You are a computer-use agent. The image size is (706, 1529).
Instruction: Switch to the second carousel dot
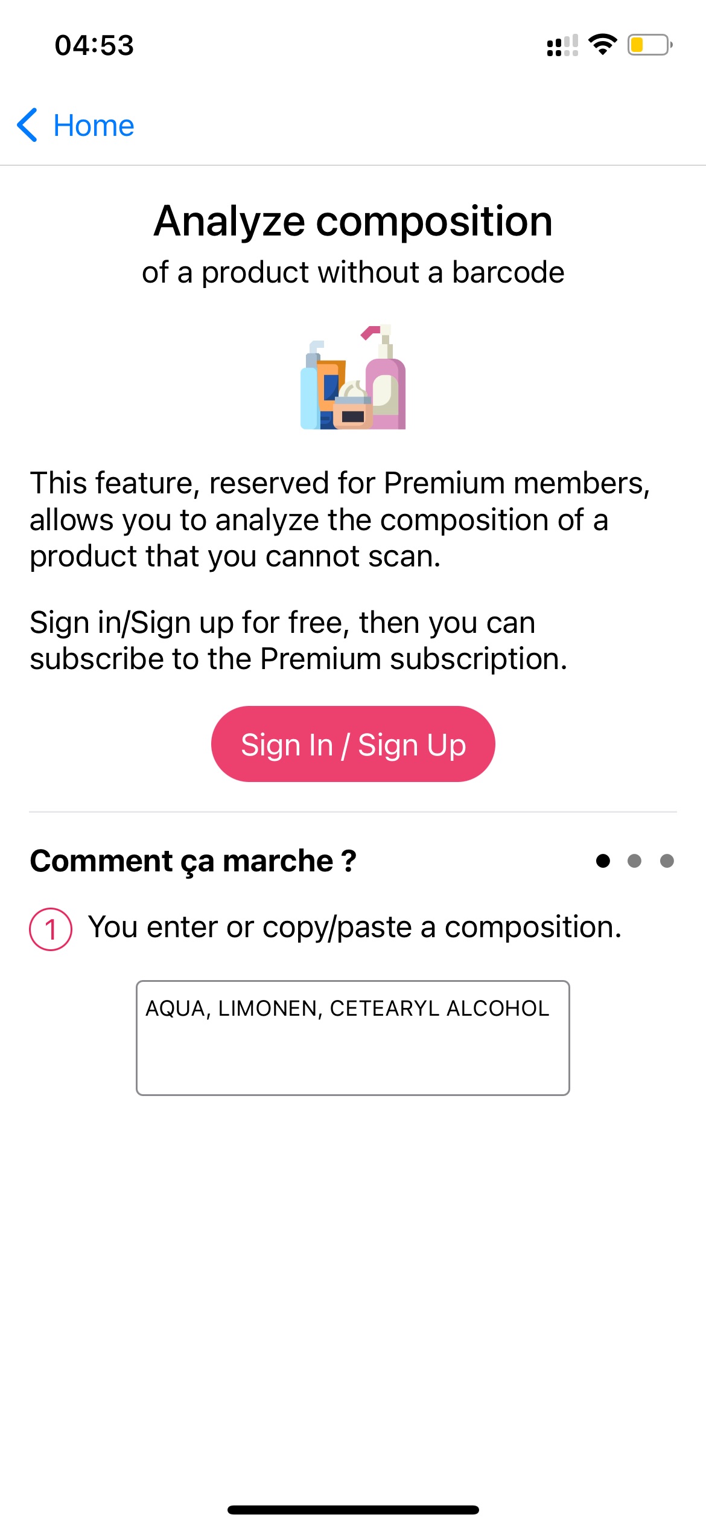(x=634, y=861)
